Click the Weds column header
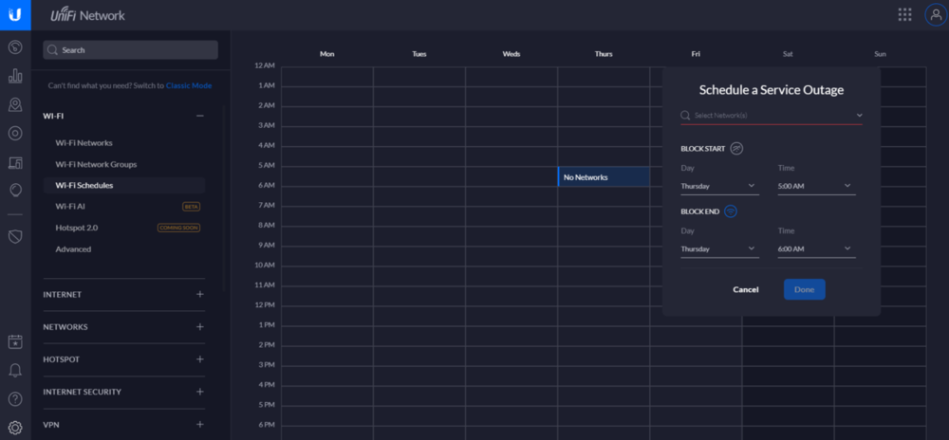Screen dimensions: 949x440 coord(512,54)
